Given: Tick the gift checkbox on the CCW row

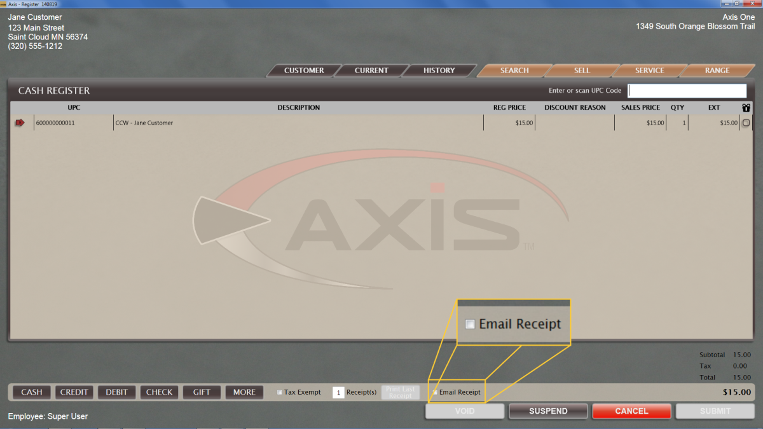Looking at the screenshot, I should coord(746,123).
